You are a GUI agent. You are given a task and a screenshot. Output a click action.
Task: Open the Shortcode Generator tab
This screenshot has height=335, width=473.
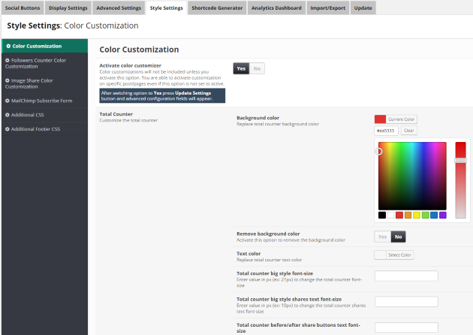[217, 8]
